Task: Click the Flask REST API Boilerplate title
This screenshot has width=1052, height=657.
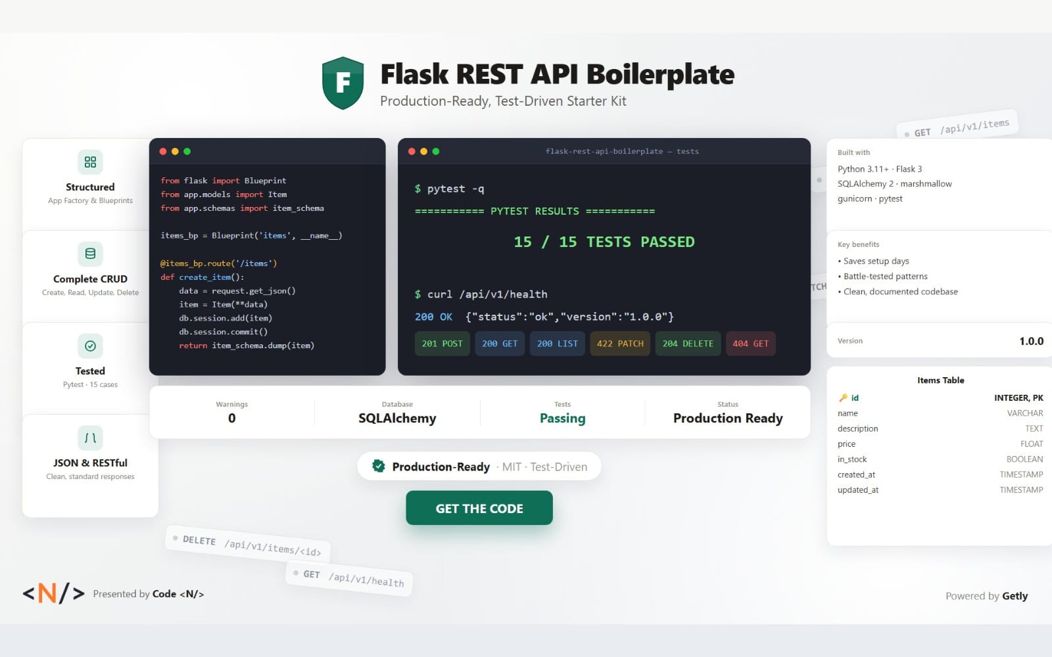Action: pos(558,74)
